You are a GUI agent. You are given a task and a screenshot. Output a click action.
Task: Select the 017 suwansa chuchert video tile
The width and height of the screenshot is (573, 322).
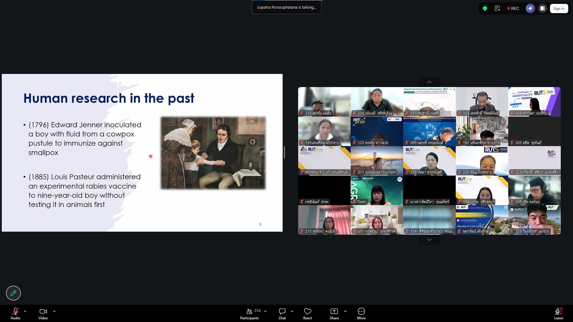(x=377, y=161)
